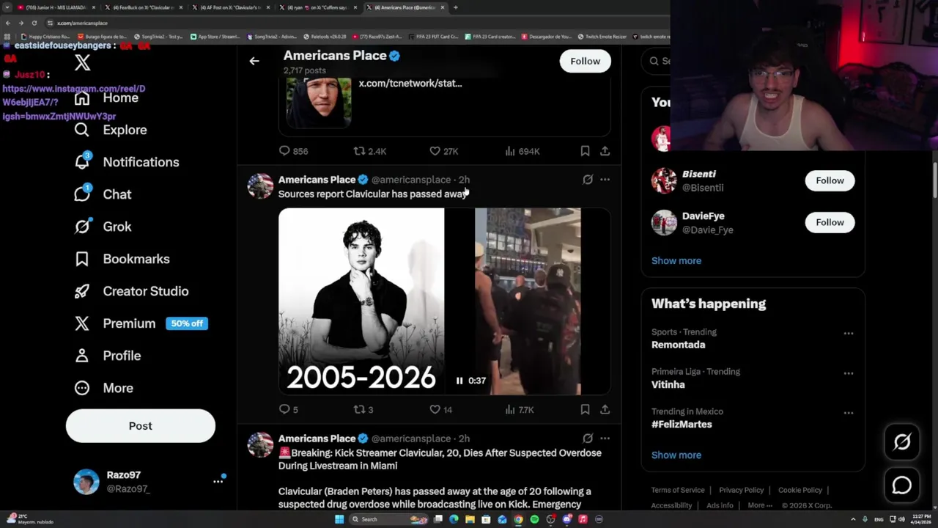
Task: Like the post with 14 likes
Action: [440, 410]
